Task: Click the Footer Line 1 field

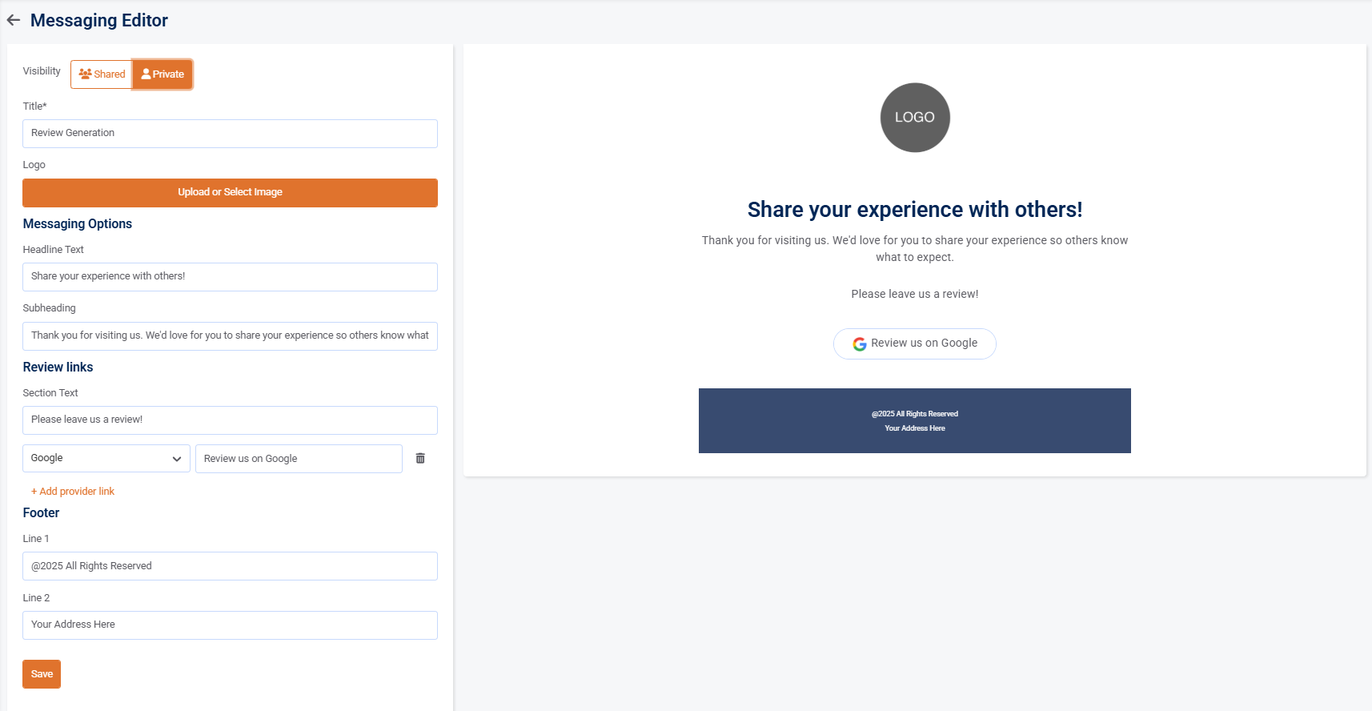Action: pos(230,566)
